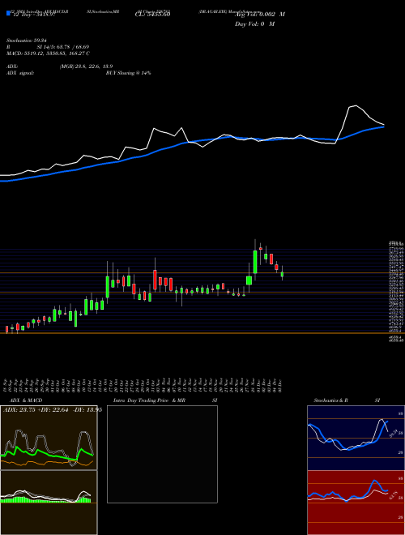Click the 'Intra Day Trading Price & MR' title

(x=149, y=400)
